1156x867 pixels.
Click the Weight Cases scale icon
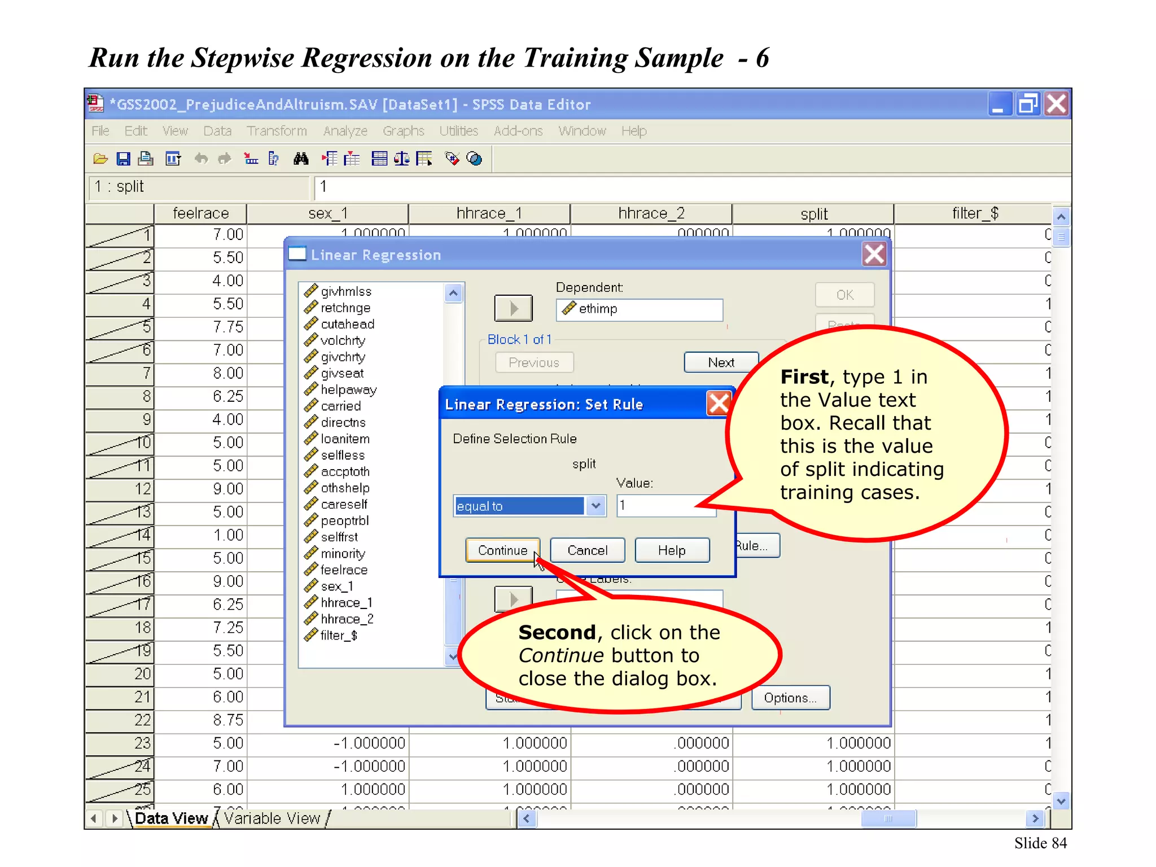coord(402,159)
